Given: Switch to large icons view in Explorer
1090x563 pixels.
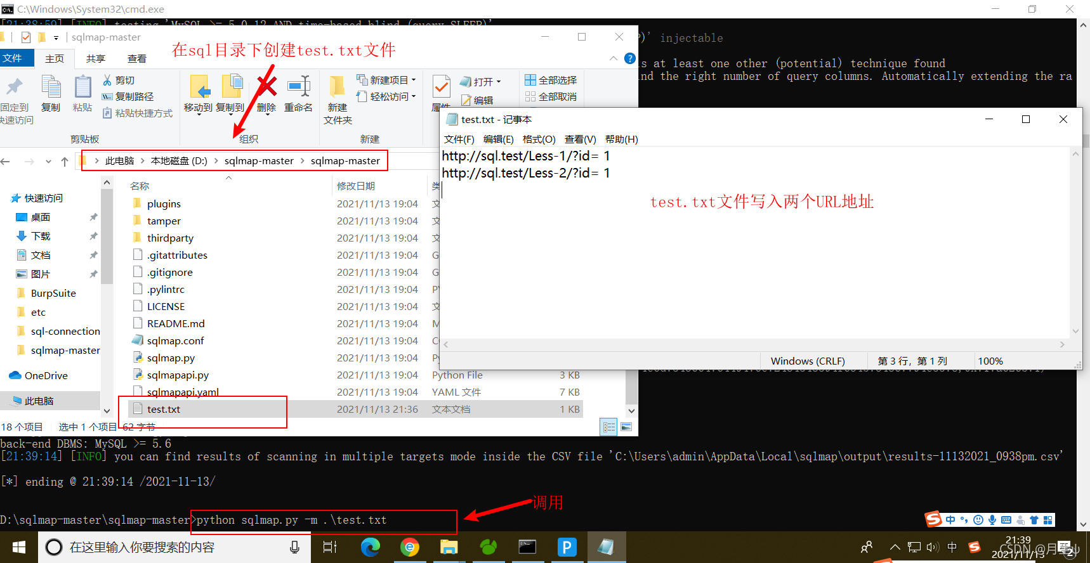Looking at the screenshot, I should tap(626, 427).
